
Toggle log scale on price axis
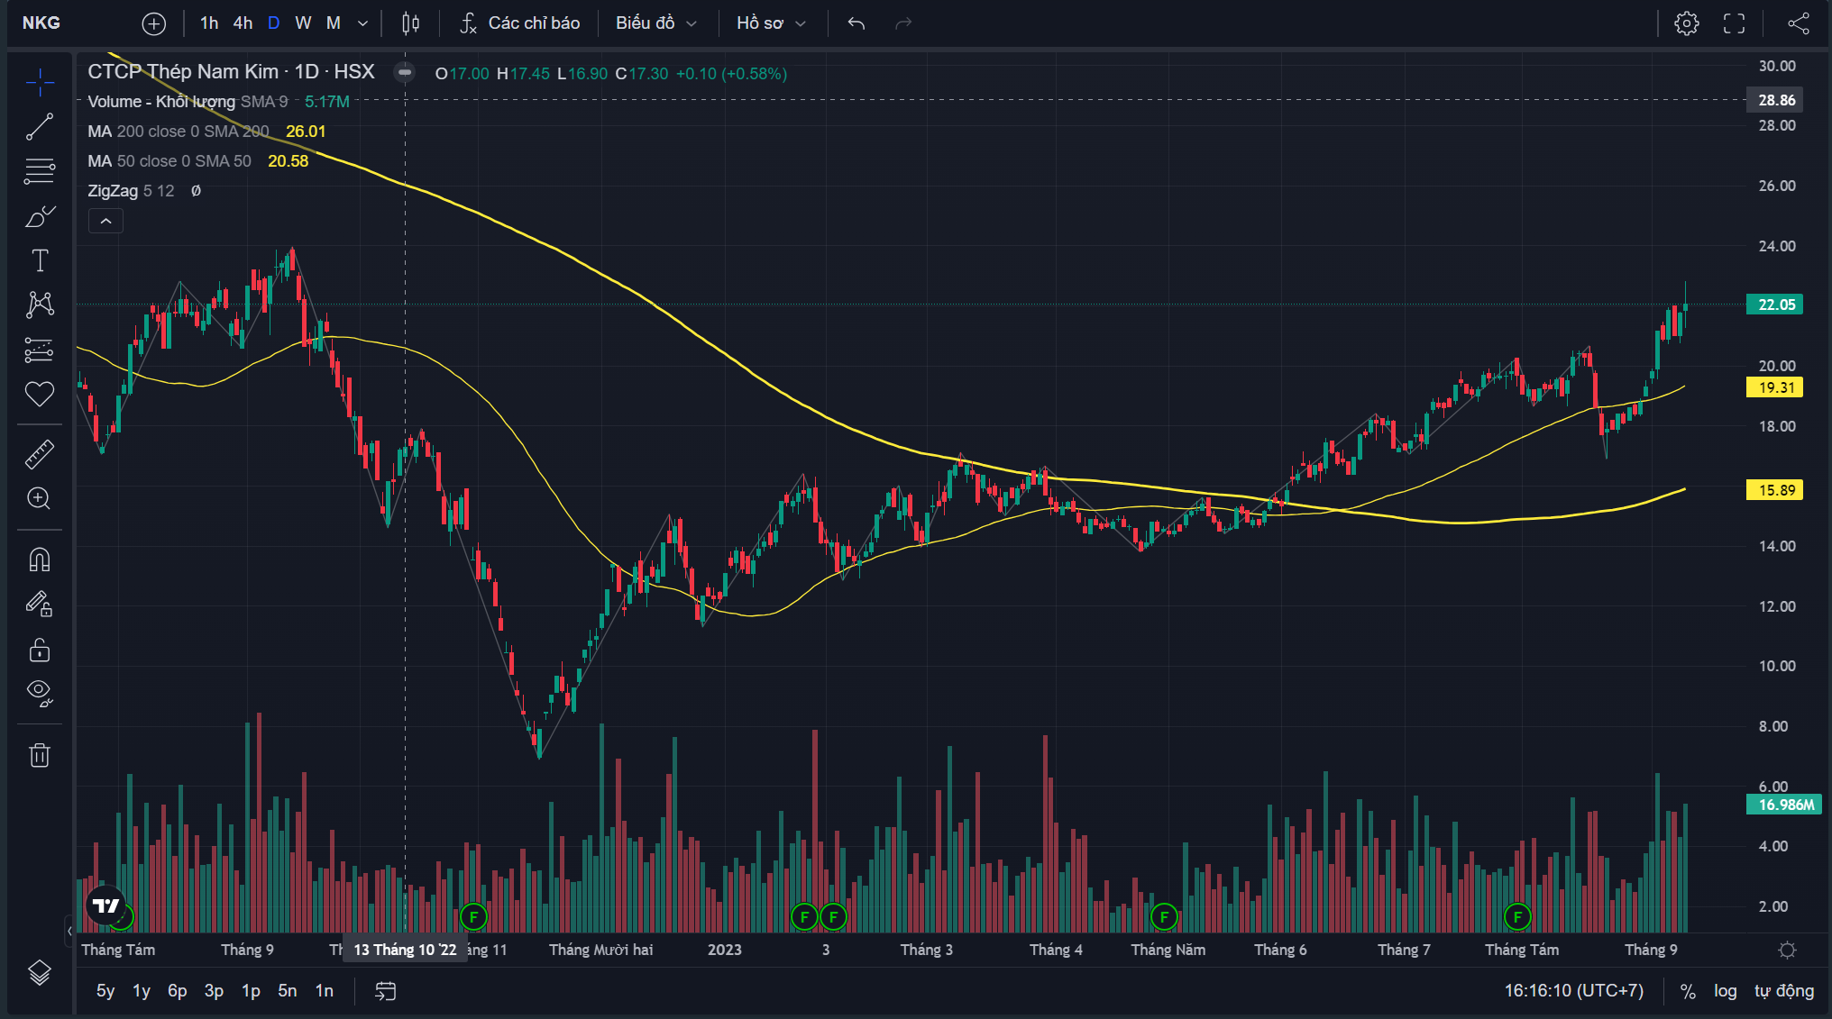1725,990
